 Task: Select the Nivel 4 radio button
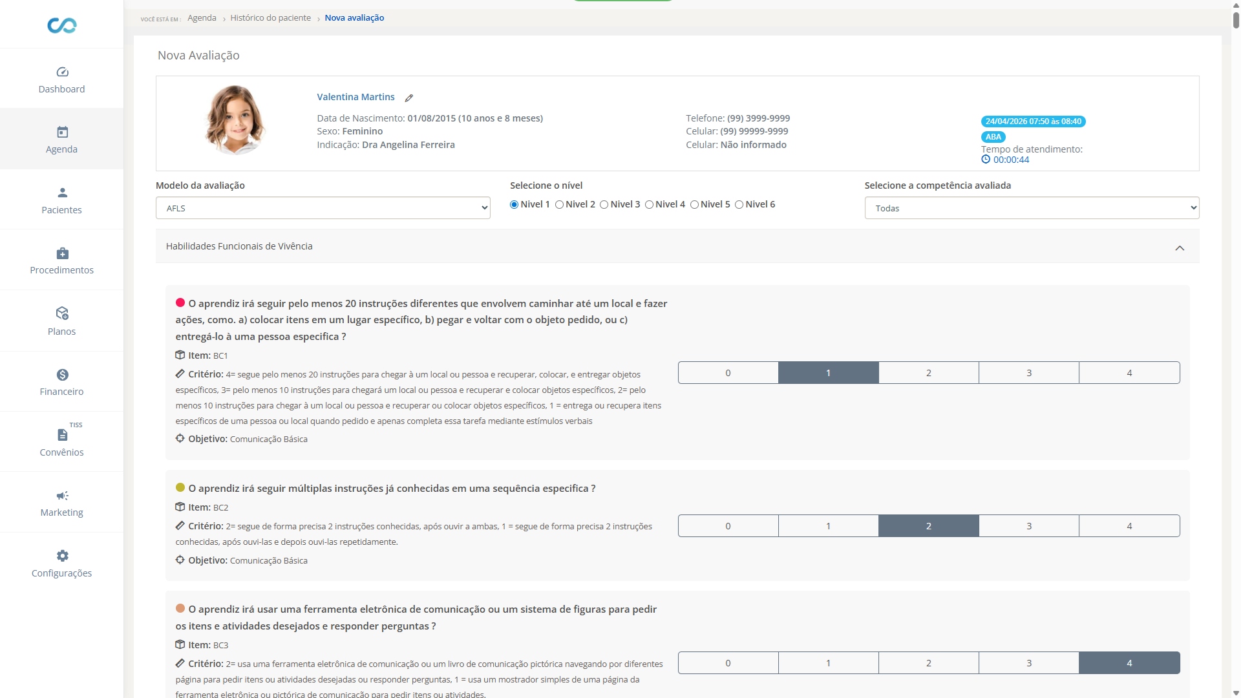click(x=649, y=205)
